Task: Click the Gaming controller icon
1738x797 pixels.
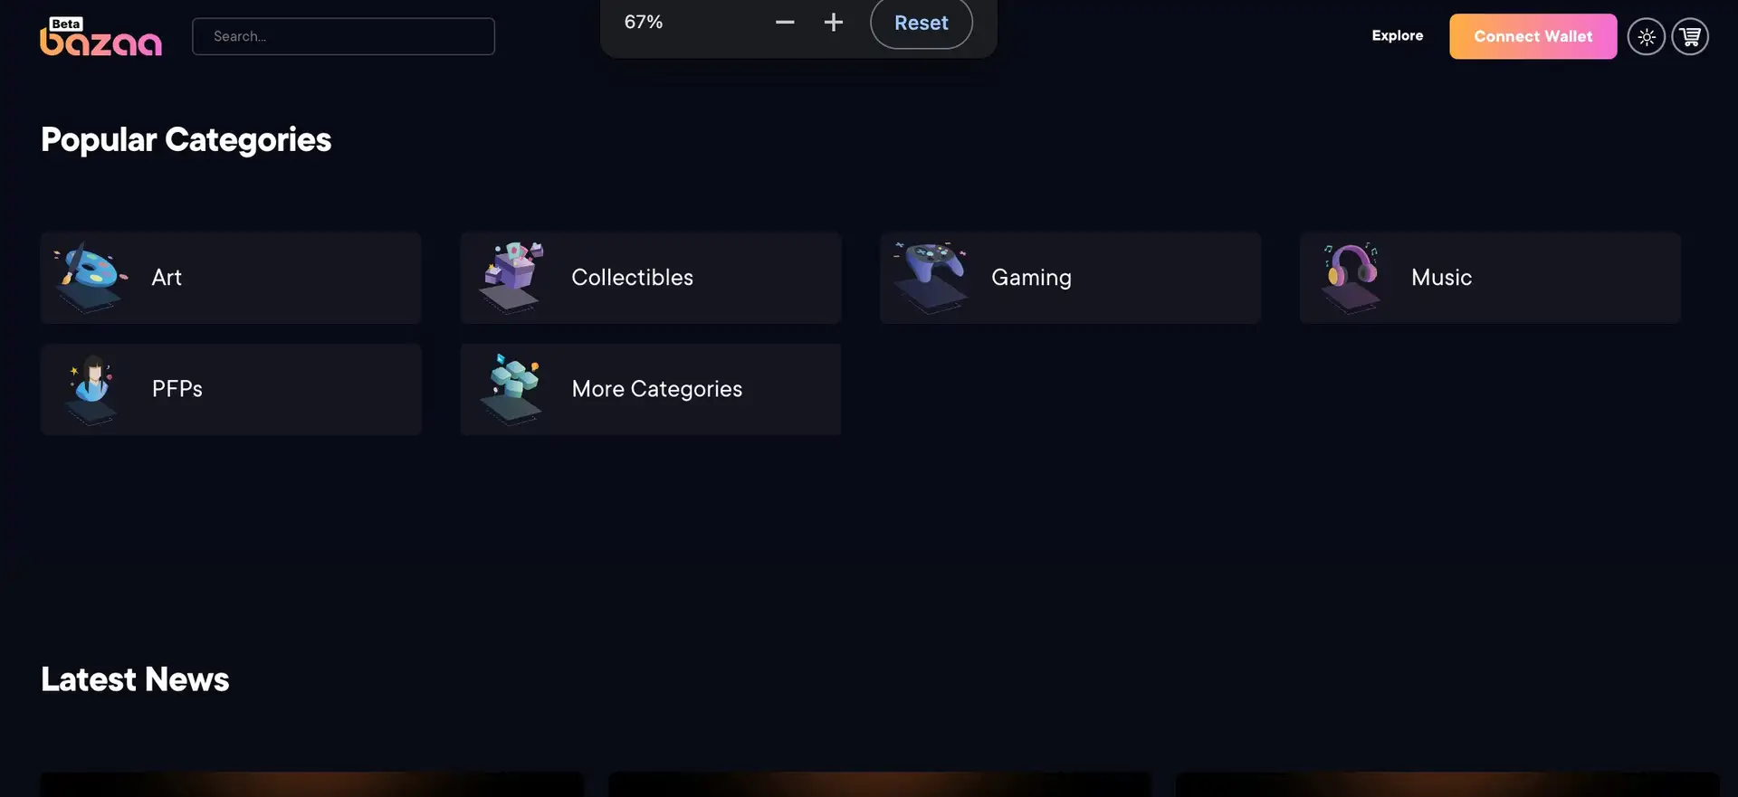Action: (x=930, y=277)
